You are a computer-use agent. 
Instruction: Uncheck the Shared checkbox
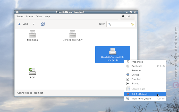128,83
